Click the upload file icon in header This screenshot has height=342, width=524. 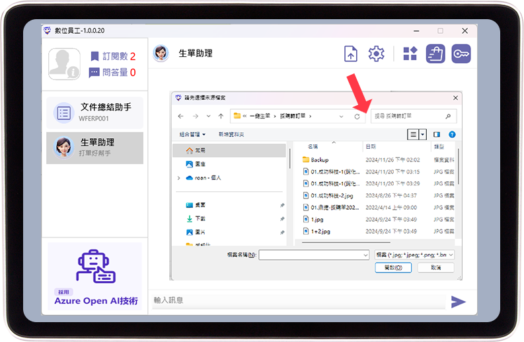pyautogui.click(x=351, y=54)
